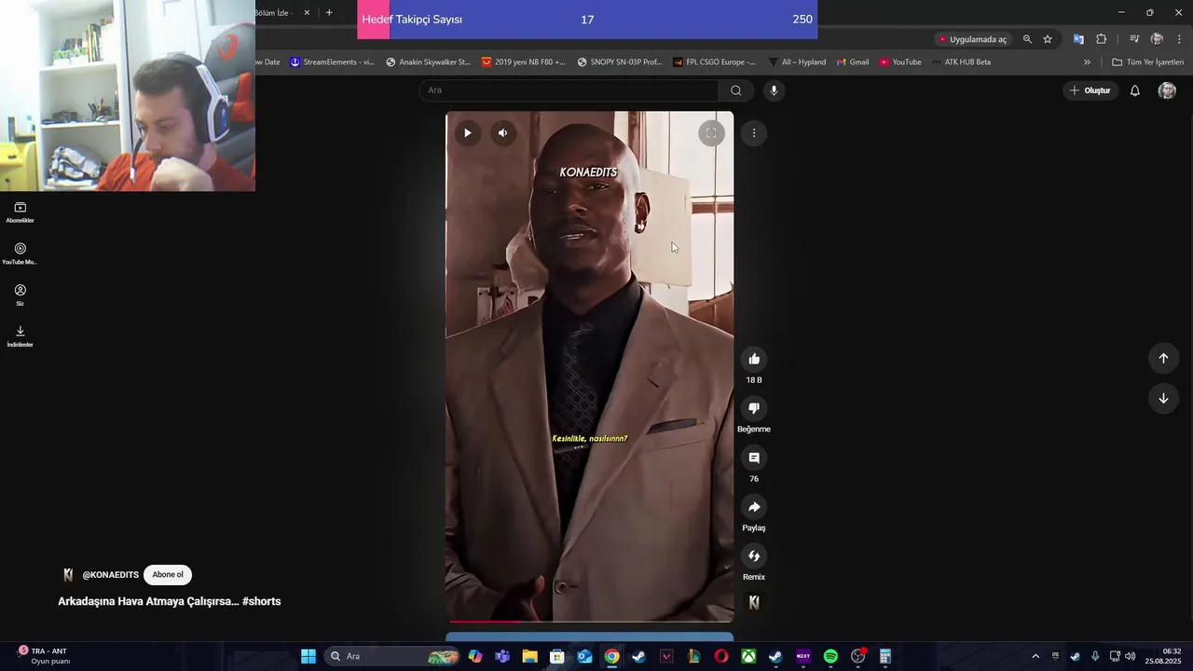
Task: Go to the previous Short with up arrow
Action: pyautogui.click(x=1163, y=358)
